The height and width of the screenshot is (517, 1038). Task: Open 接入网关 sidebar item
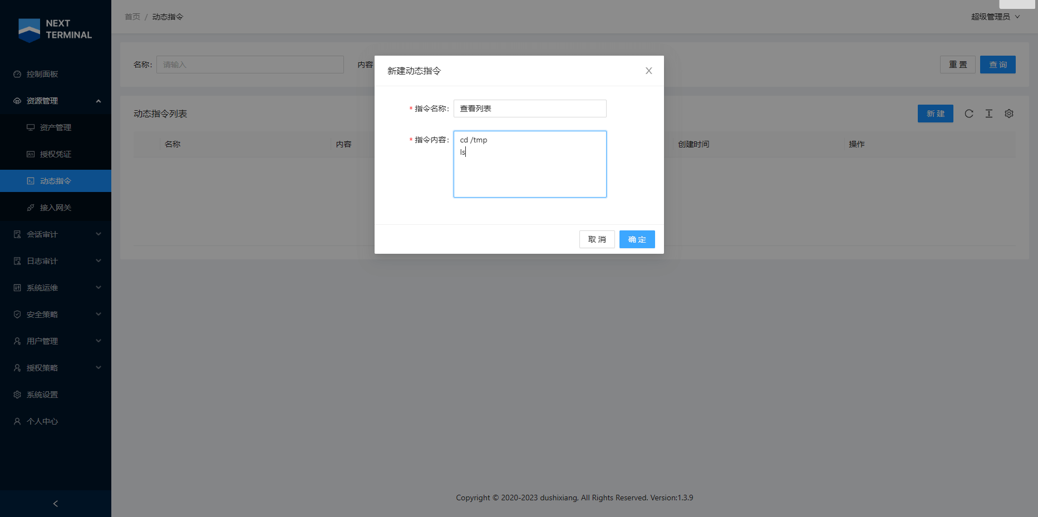point(56,208)
